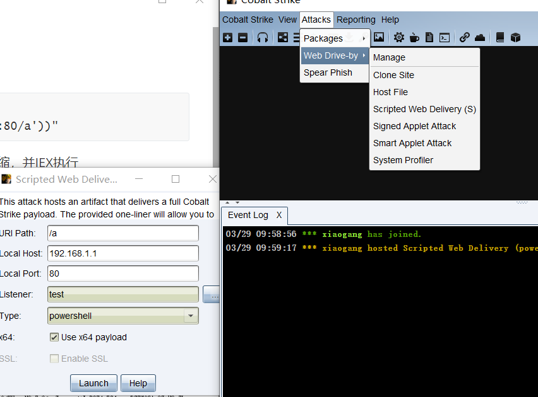This screenshot has width=538, height=397.
Task: Click the URI Path input field
Action: click(x=123, y=233)
